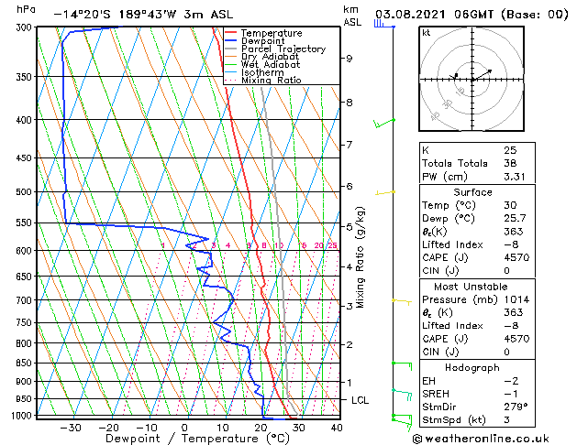Click the Hodograph section heading in table
577x445 pixels.
(472, 368)
